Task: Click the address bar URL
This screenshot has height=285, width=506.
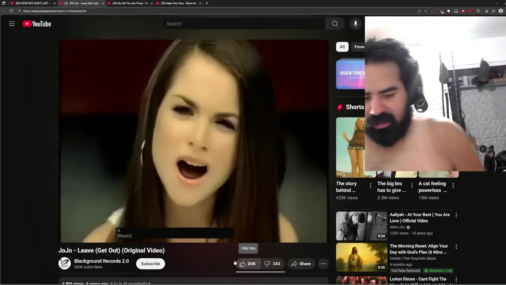Action: coord(55,11)
